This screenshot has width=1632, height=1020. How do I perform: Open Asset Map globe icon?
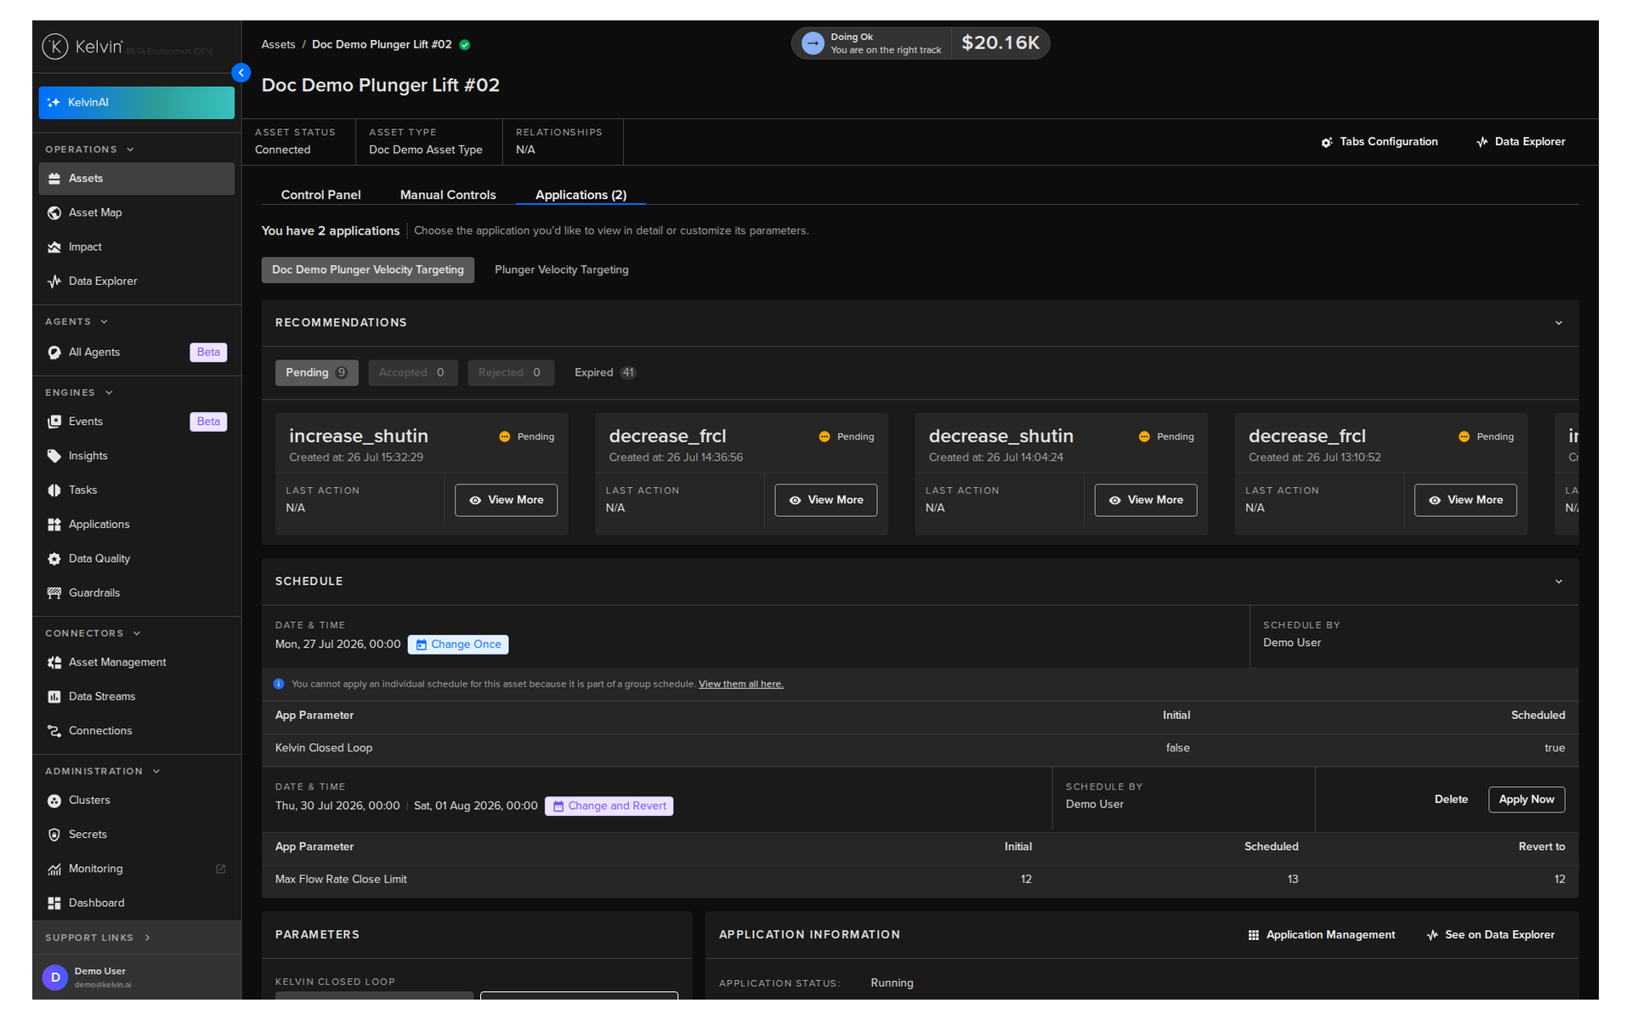click(x=54, y=212)
